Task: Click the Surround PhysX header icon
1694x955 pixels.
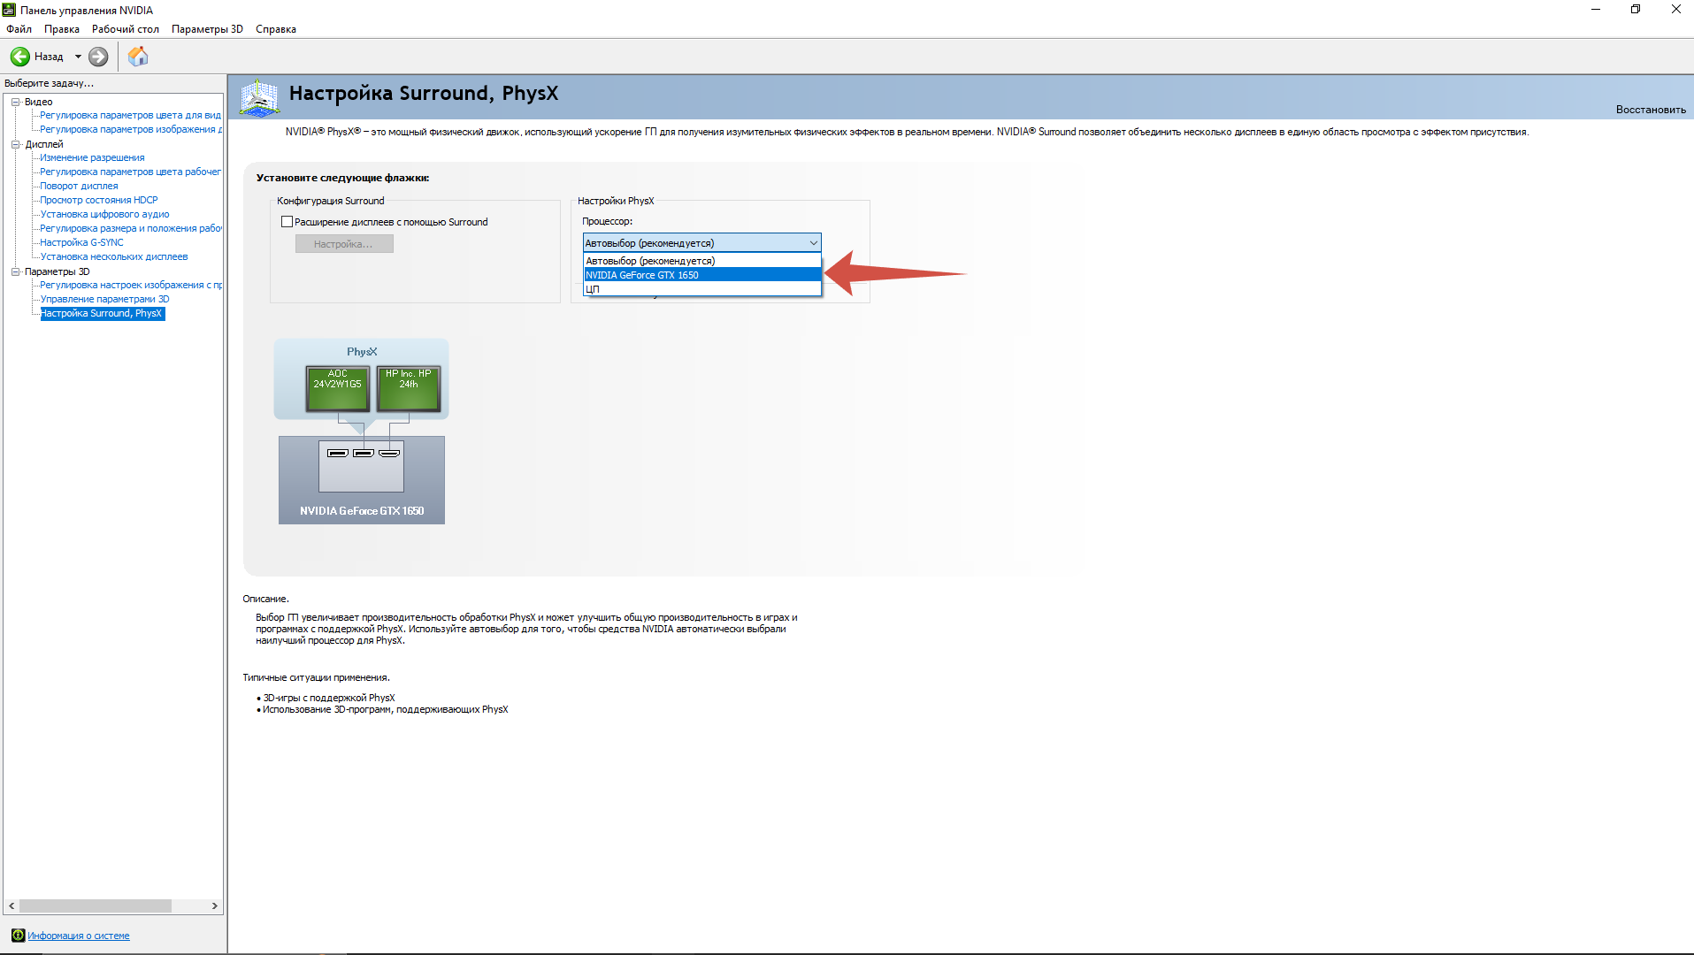Action: point(259,97)
